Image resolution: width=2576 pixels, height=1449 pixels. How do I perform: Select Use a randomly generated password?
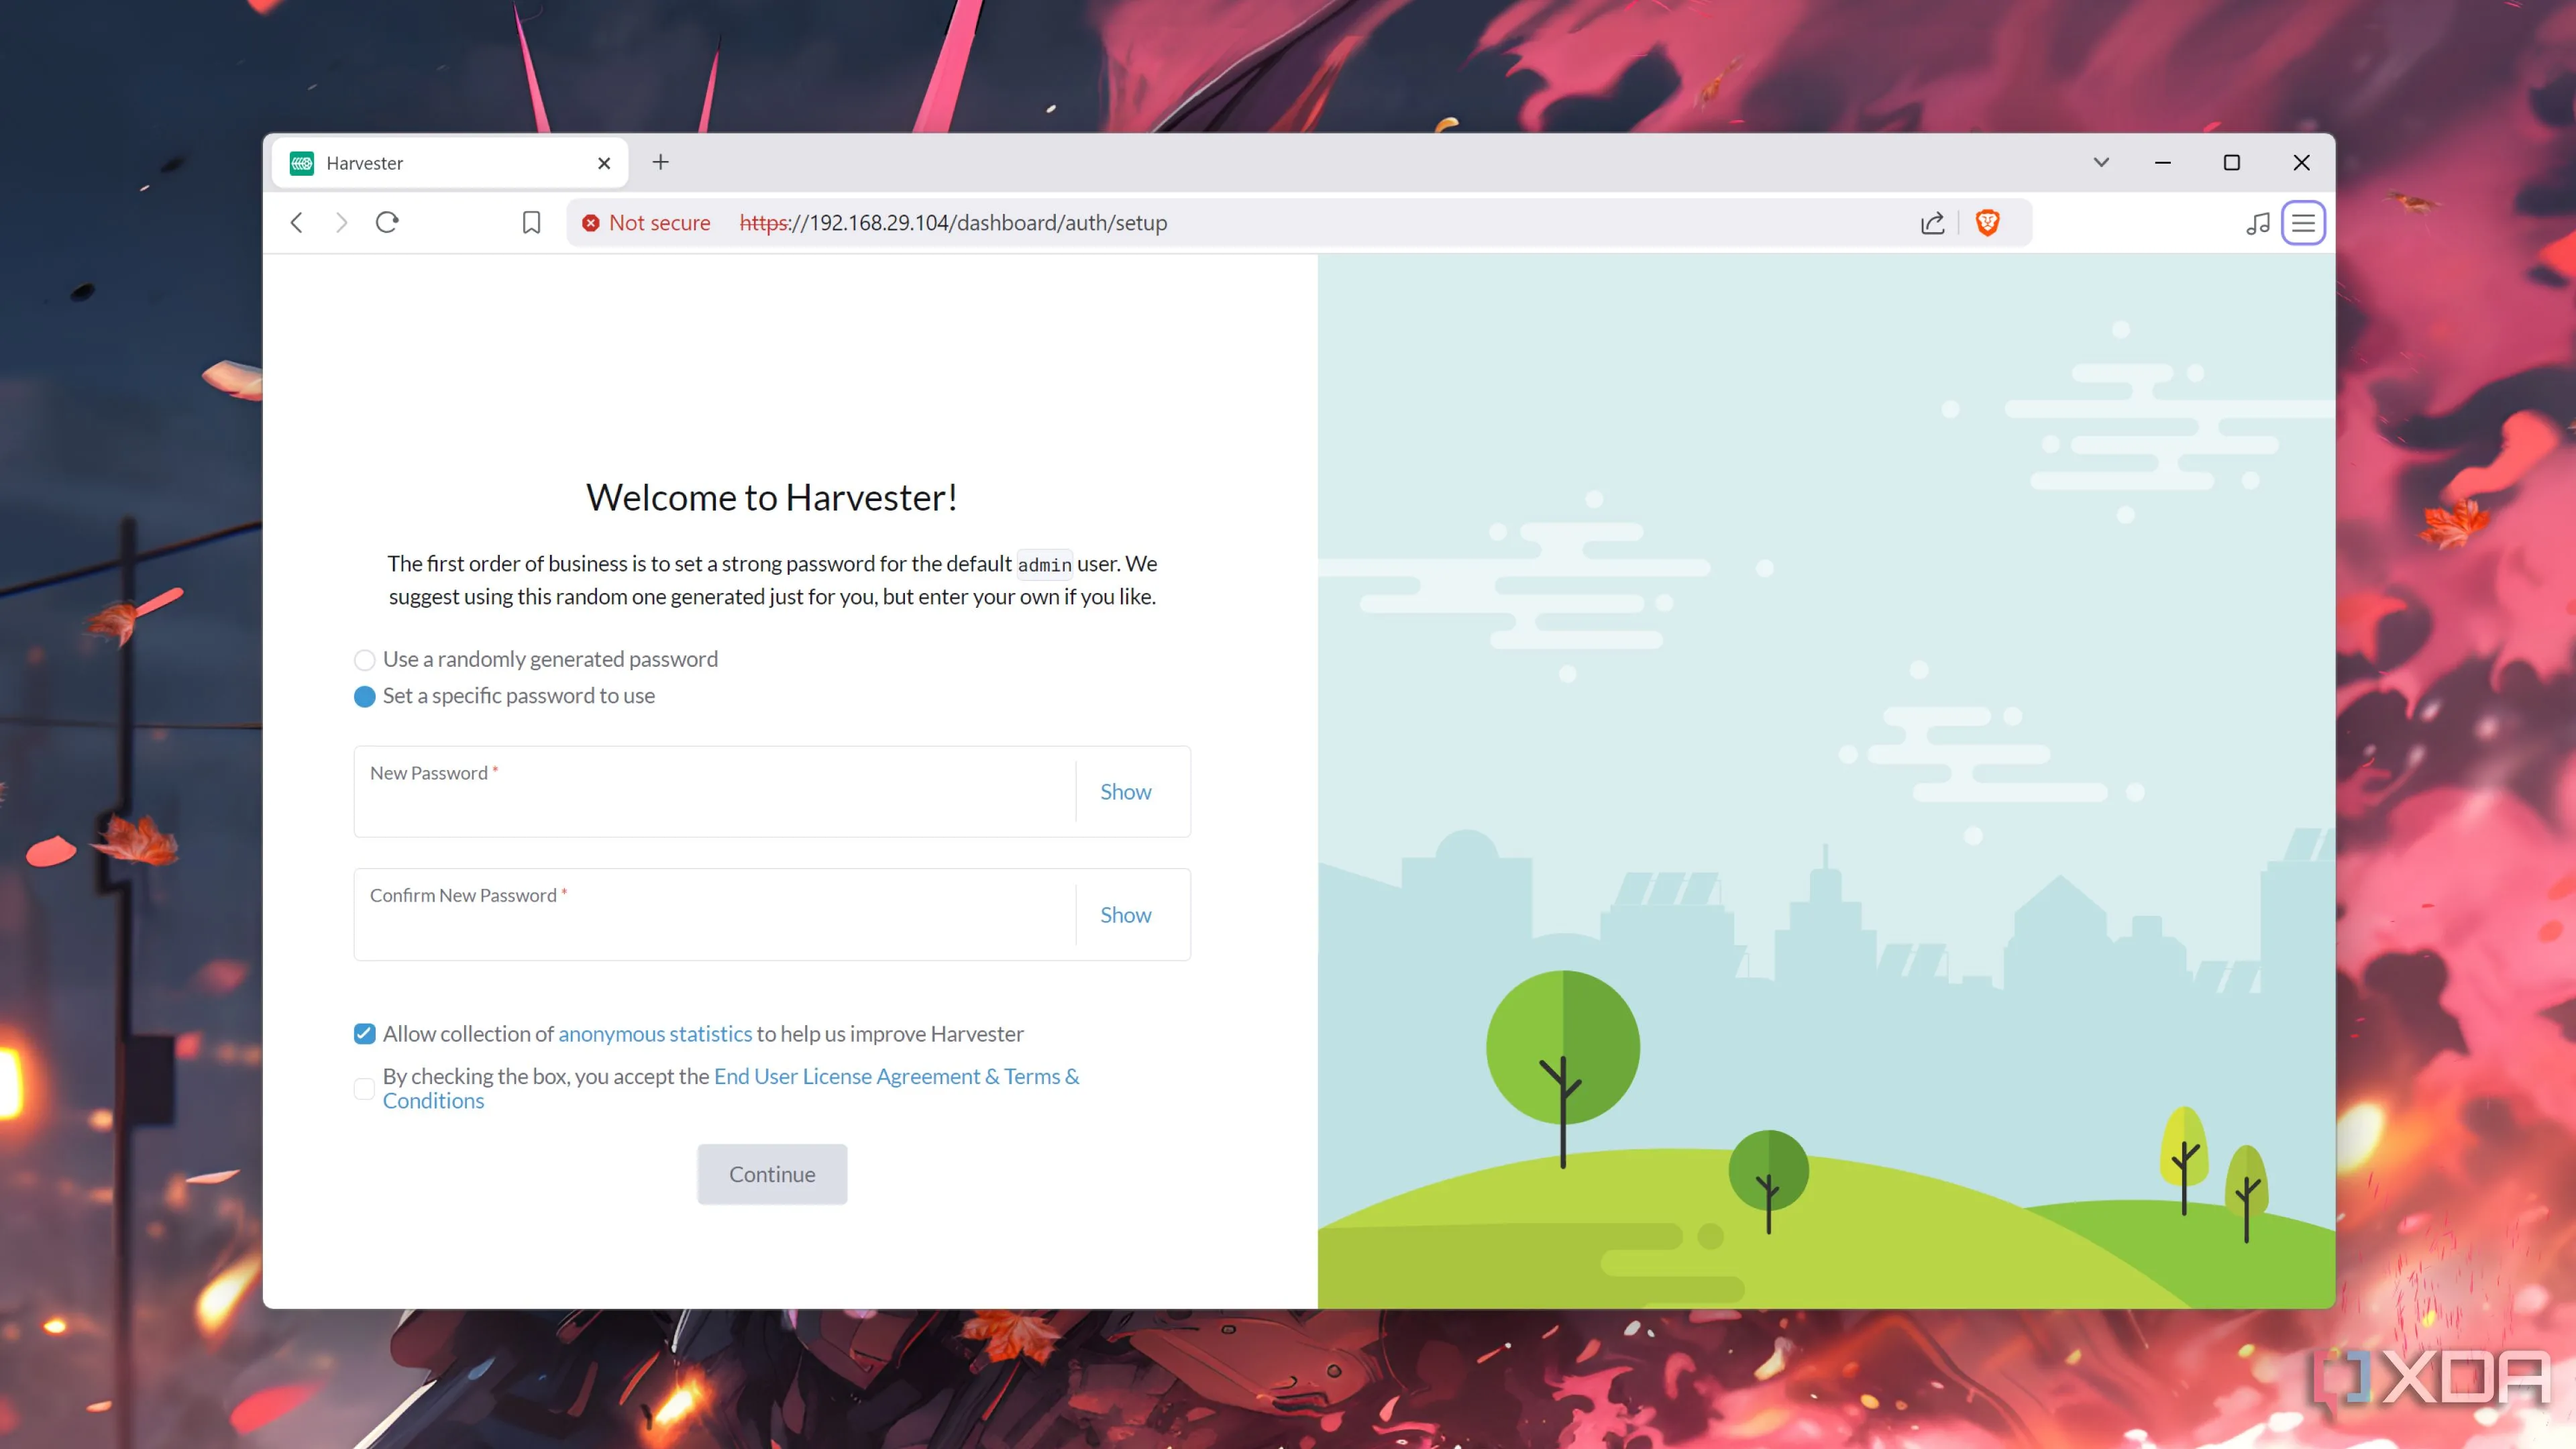pos(364,660)
